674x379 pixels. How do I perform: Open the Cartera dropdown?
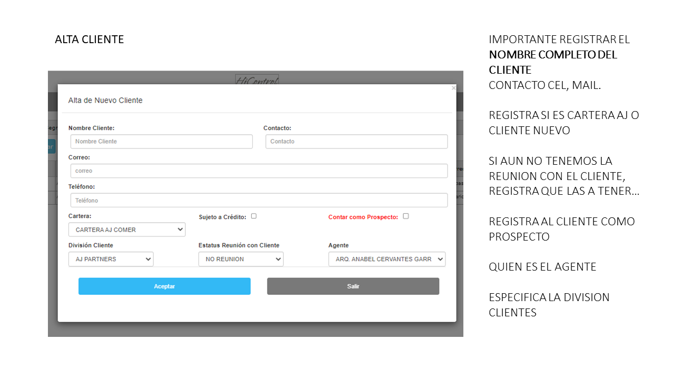tap(127, 230)
